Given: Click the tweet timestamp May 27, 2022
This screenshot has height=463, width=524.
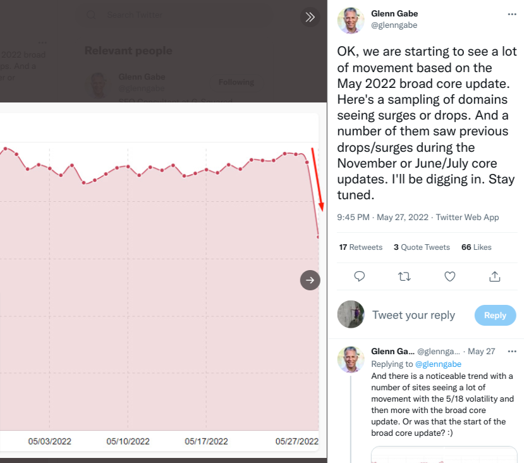Looking at the screenshot, I should pos(403,218).
